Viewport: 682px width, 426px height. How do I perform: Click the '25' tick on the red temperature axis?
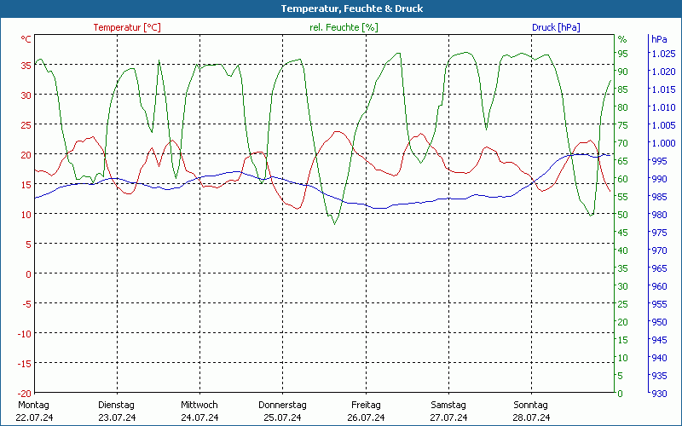pos(26,125)
